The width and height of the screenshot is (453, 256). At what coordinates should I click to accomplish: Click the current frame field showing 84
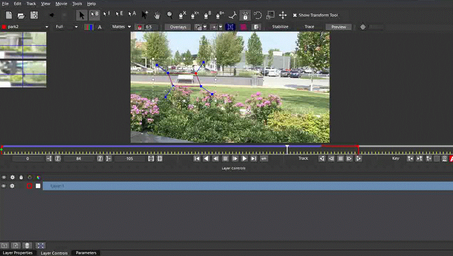click(x=79, y=159)
